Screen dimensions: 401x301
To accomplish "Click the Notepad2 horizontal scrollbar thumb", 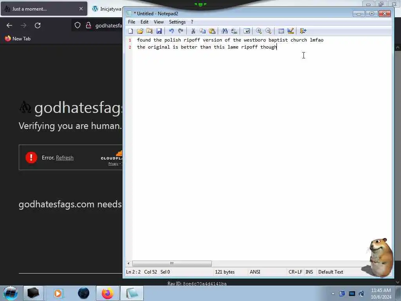I will [172, 263].
